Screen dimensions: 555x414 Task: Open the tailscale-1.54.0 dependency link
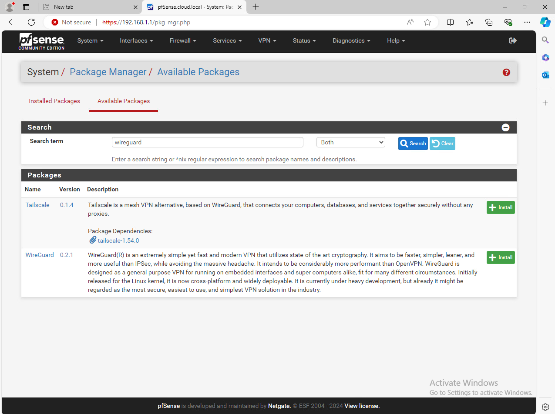[118, 240]
